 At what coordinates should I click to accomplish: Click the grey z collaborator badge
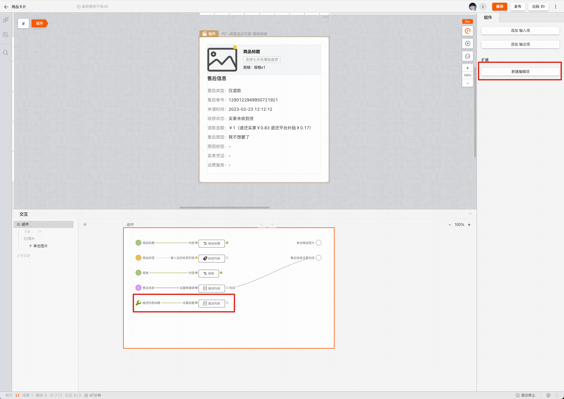click(x=483, y=7)
